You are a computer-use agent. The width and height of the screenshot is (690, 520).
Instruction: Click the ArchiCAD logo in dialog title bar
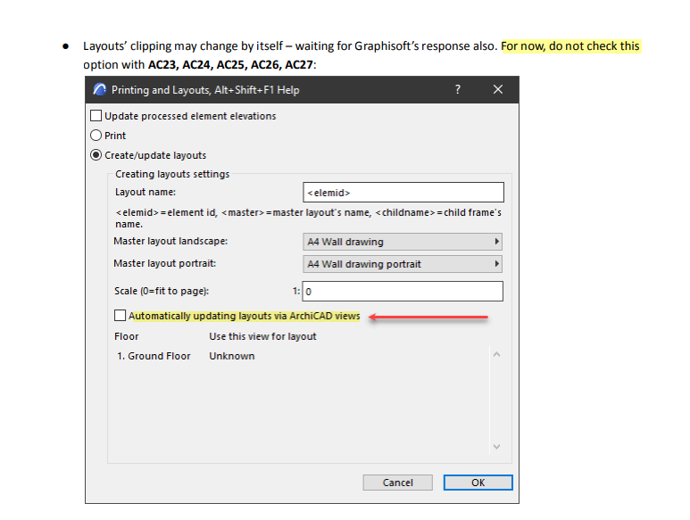pyautogui.click(x=99, y=90)
